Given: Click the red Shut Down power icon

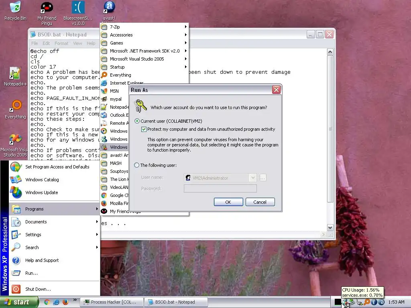Looking at the screenshot, I should (16, 289).
